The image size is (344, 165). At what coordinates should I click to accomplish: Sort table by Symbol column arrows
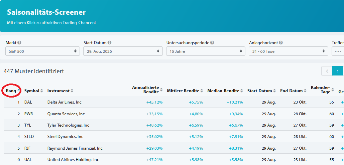click(x=42, y=91)
